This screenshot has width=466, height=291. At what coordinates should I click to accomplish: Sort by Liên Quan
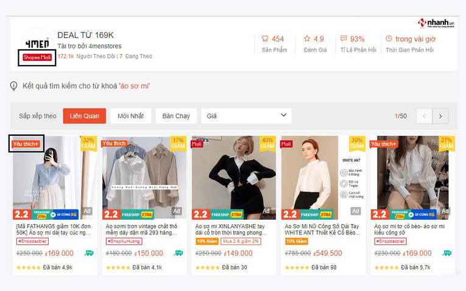tap(85, 116)
